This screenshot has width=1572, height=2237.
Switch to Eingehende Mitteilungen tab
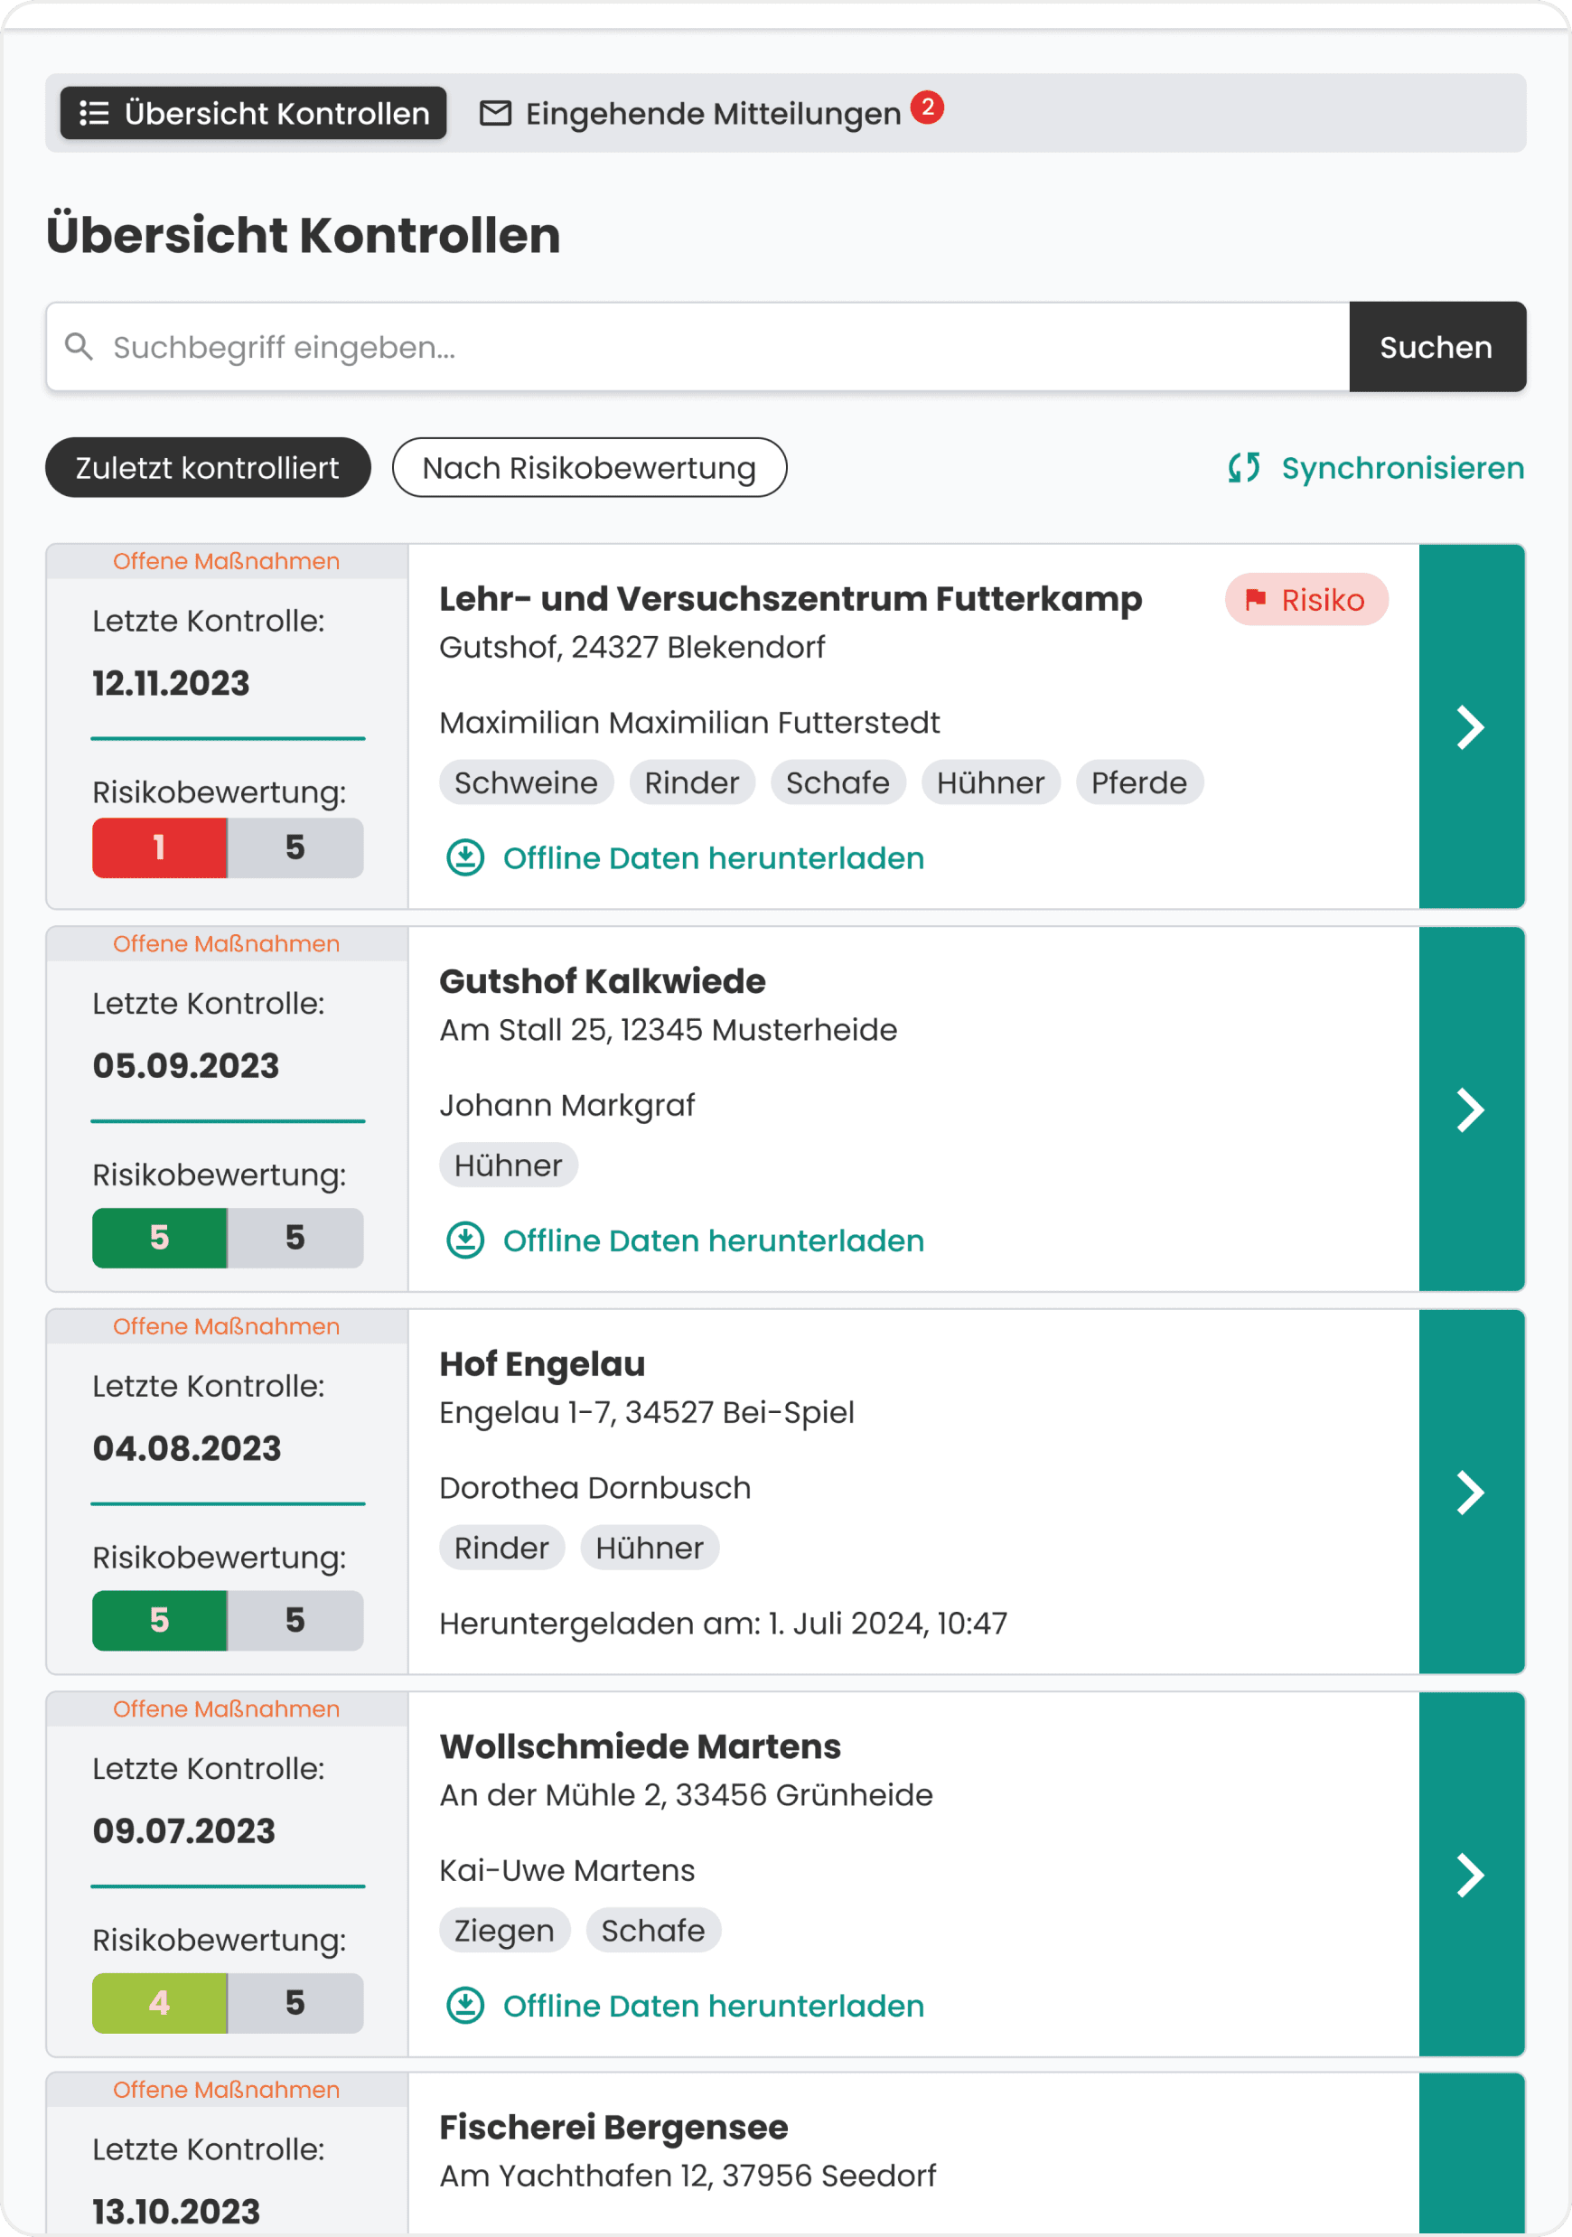(711, 113)
